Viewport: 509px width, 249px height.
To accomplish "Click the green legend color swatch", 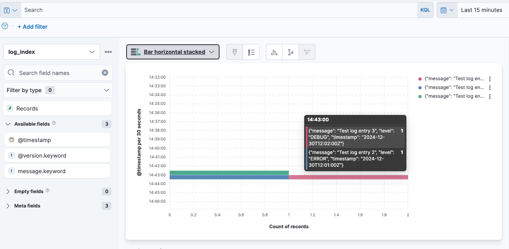I will click(x=420, y=96).
